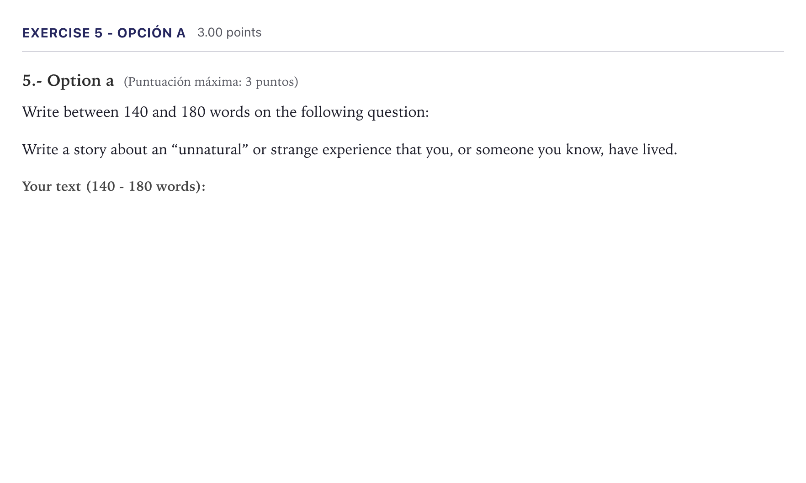Click the word "following" in the instruction

point(332,112)
